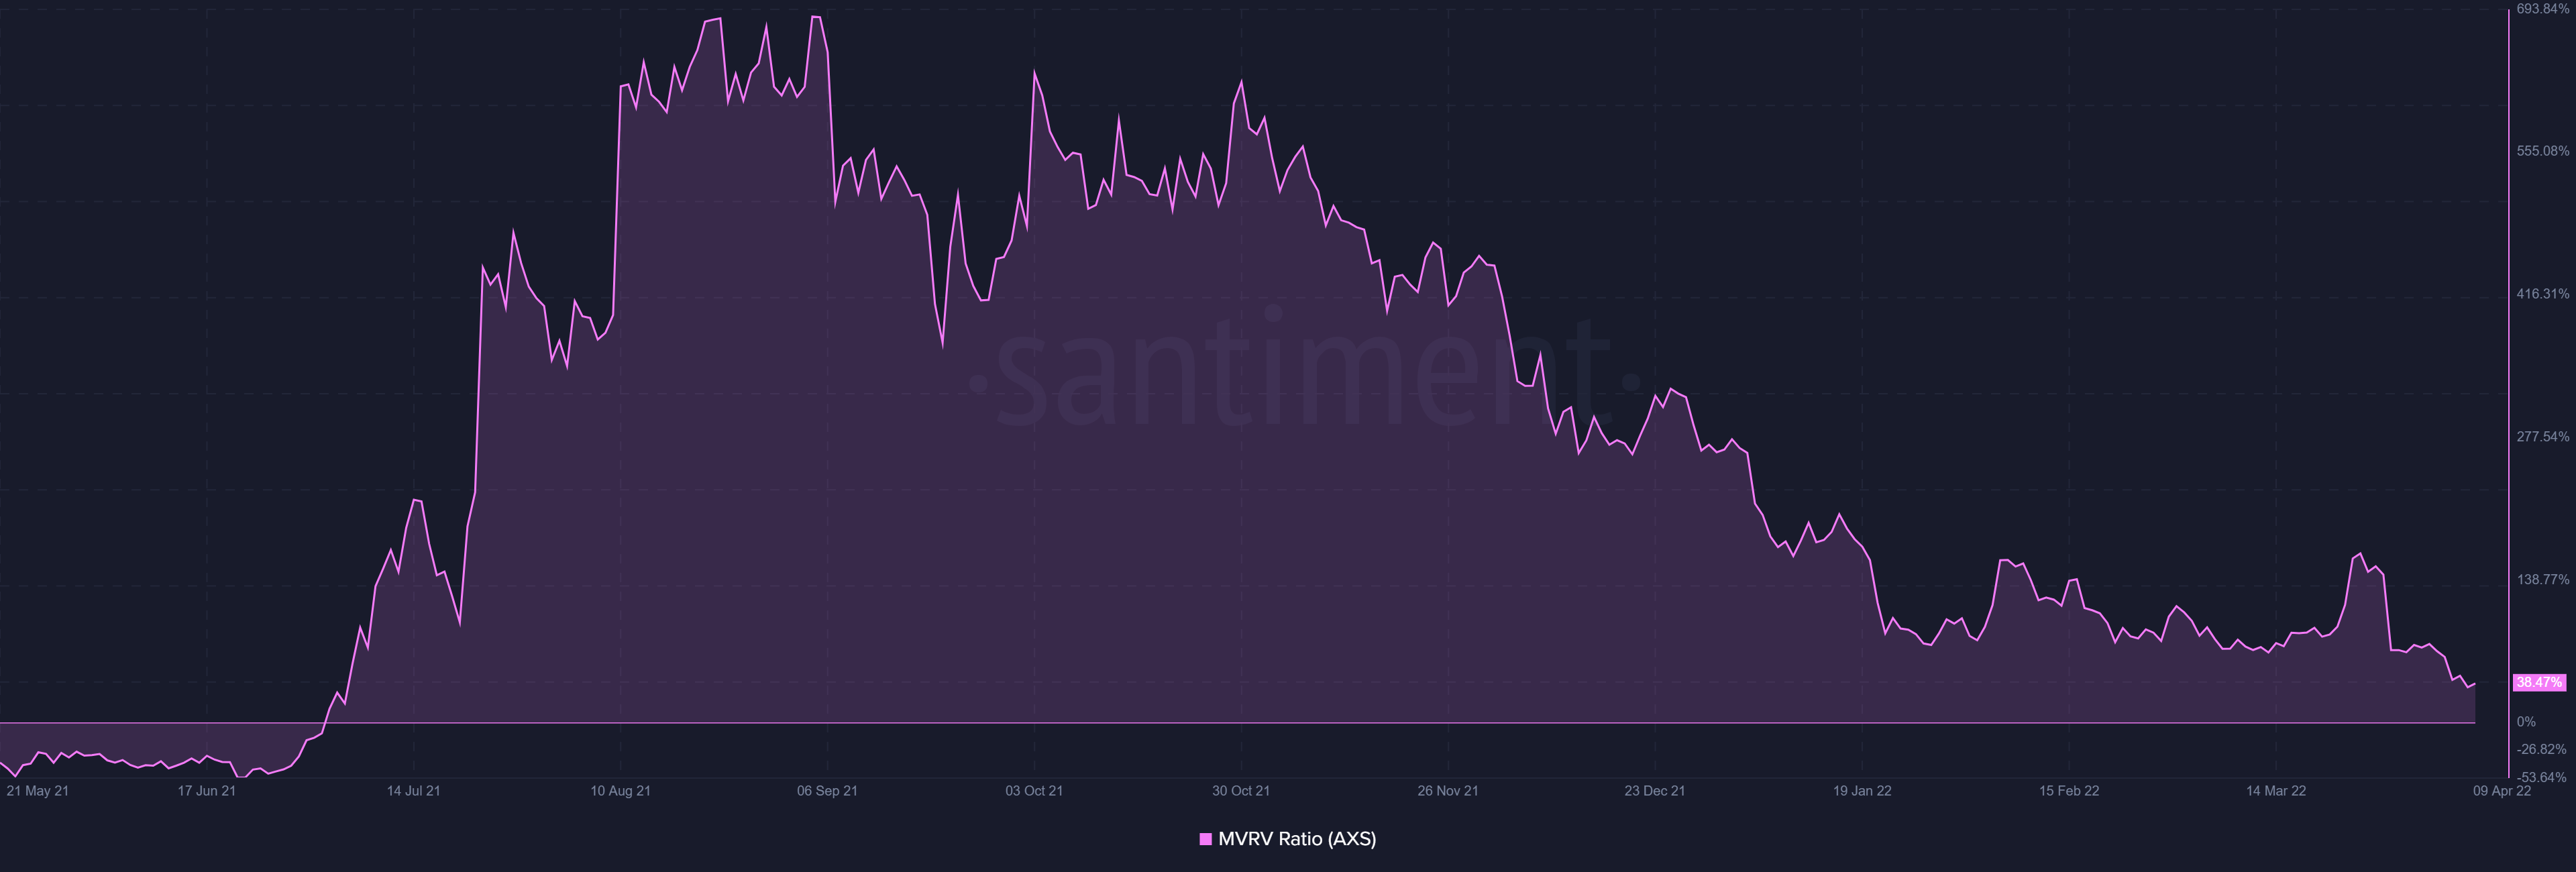2576x872 pixels.
Task: Click the 06 Sep 21 date label
Action: point(827,791)
